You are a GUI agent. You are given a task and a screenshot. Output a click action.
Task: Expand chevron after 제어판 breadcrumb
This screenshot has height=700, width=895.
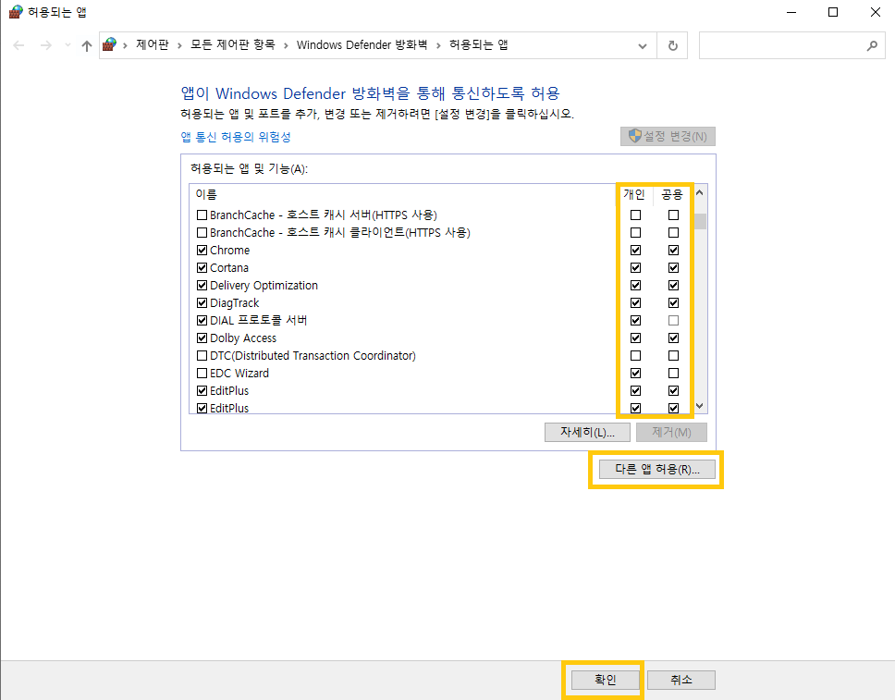[x=179, y=45]
